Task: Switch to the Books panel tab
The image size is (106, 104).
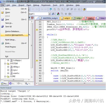Action: pyautogui.click(x=12, y=84)
